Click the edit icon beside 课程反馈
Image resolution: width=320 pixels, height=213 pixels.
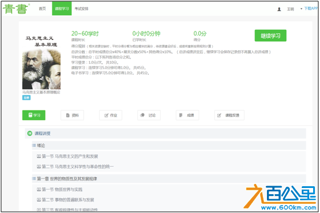click(x=219, y=116)
